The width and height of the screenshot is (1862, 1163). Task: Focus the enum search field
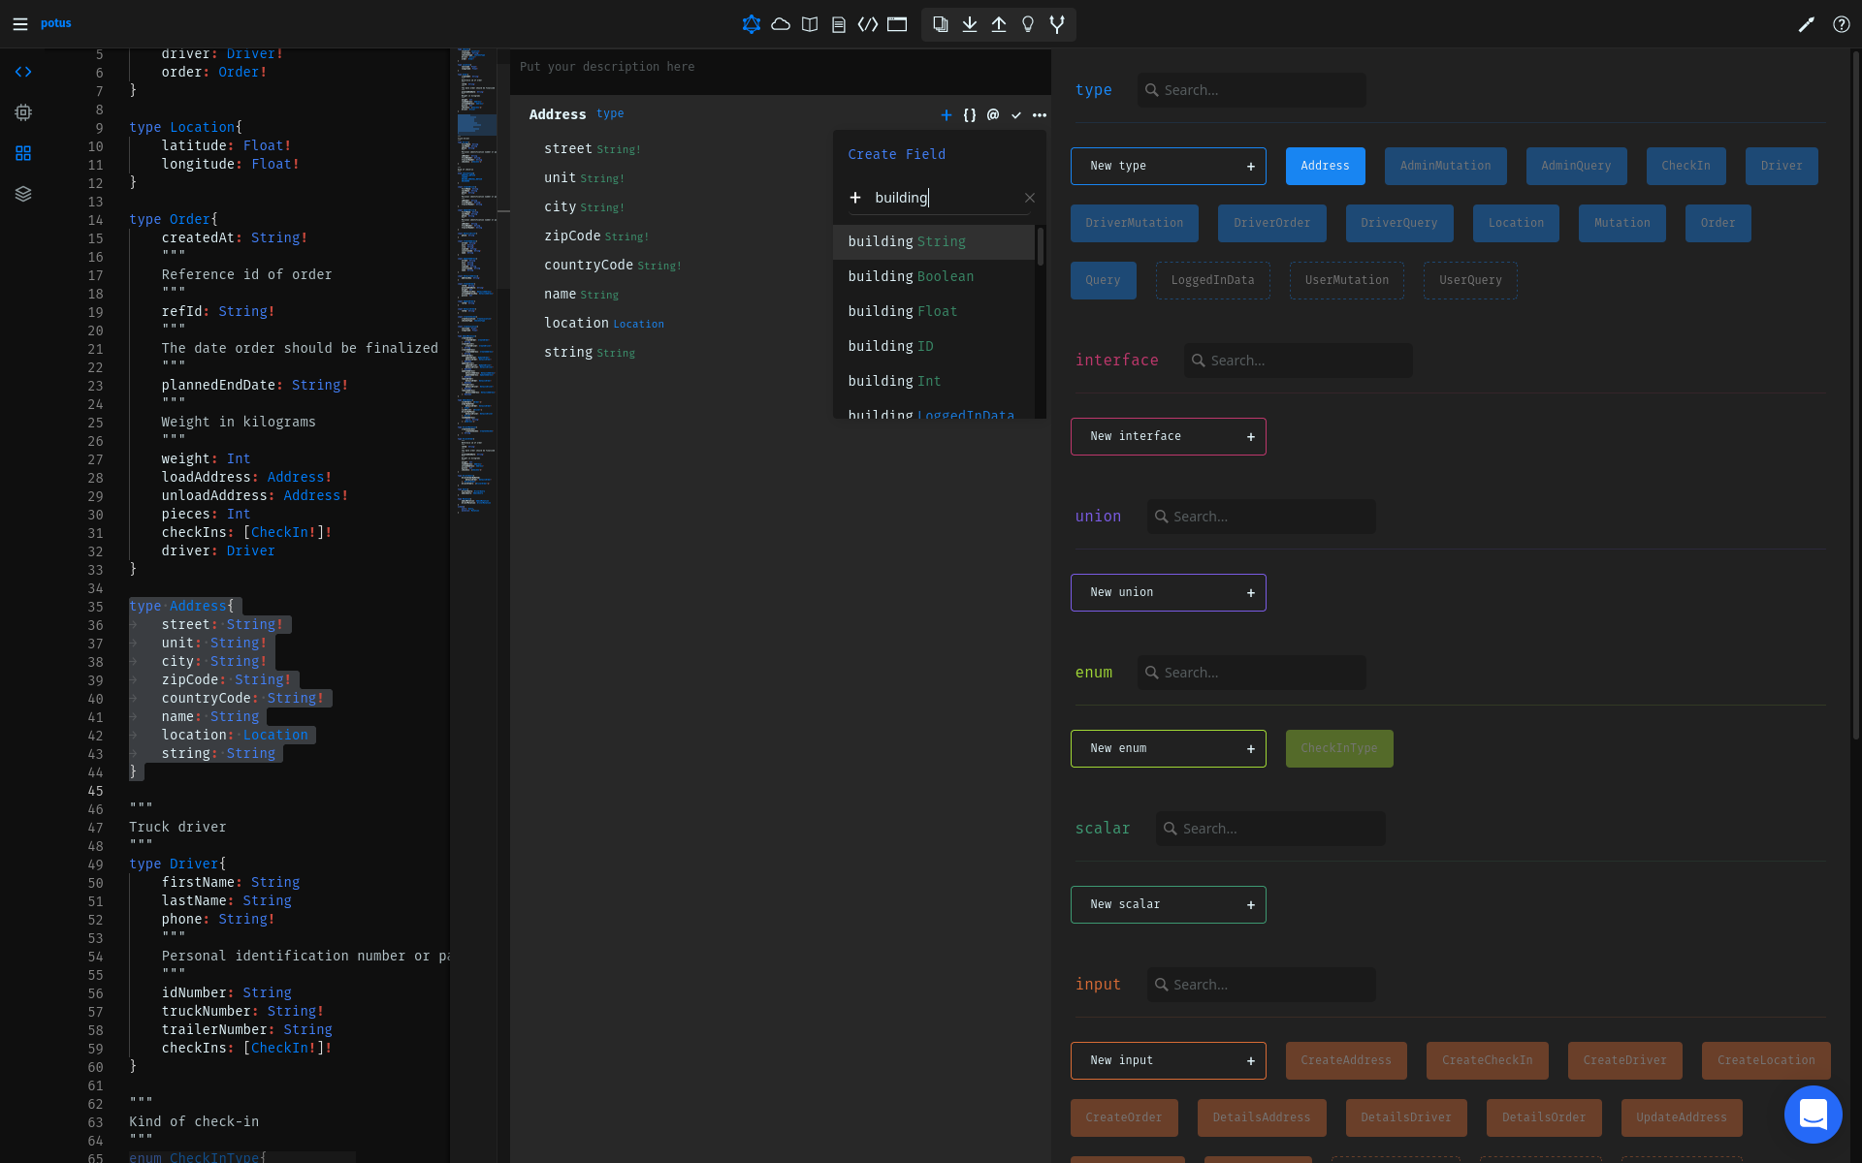click(1251, 673)
